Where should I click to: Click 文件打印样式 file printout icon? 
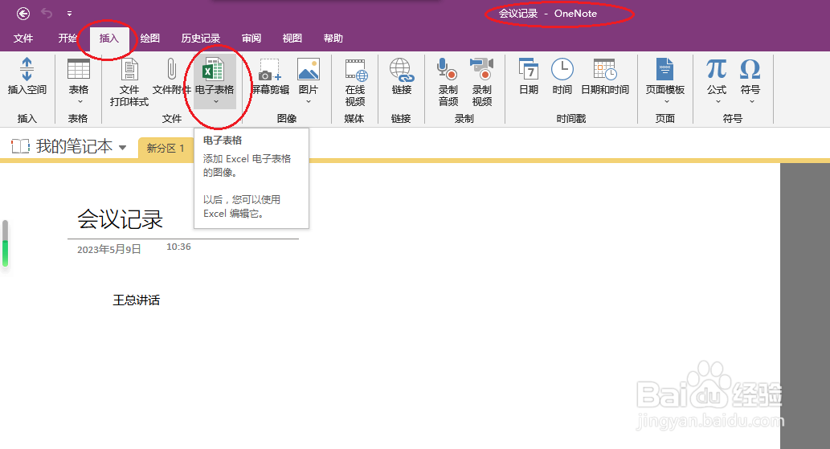click(129, 69)
